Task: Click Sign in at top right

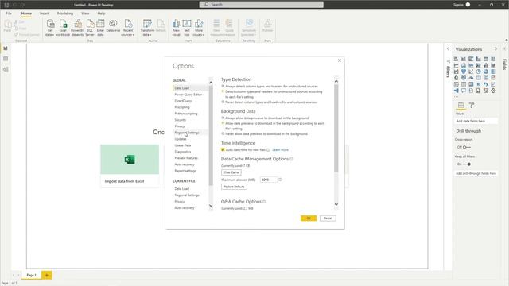Action: coord(458,5)
